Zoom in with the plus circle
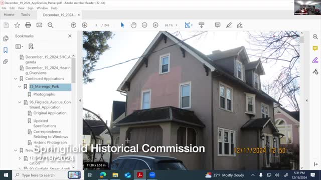The height and width of the screenshot is (180, 321). pos(155,25)
